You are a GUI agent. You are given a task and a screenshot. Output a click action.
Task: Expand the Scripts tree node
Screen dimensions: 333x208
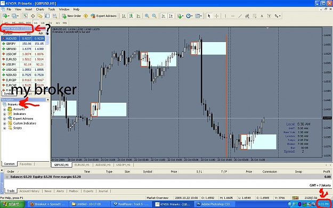coord(4,128)
